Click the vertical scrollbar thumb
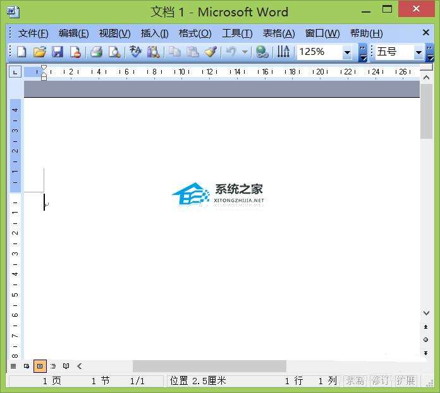The width and height of the screenshot is (440, 393). point(426,112)
